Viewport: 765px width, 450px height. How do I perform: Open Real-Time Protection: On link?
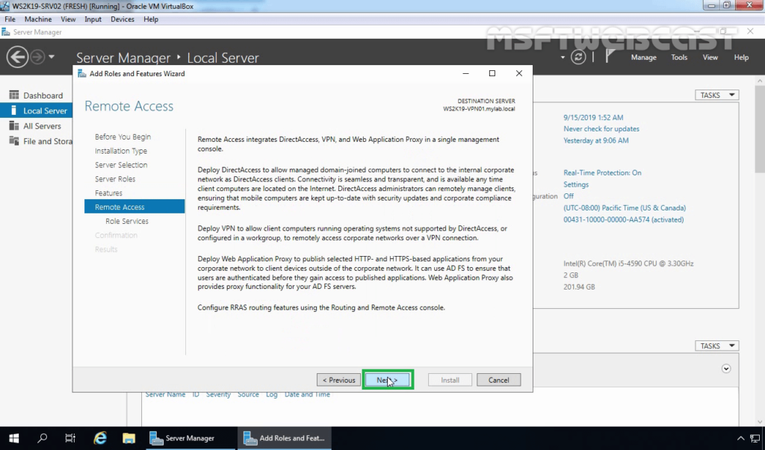point(602,172)
